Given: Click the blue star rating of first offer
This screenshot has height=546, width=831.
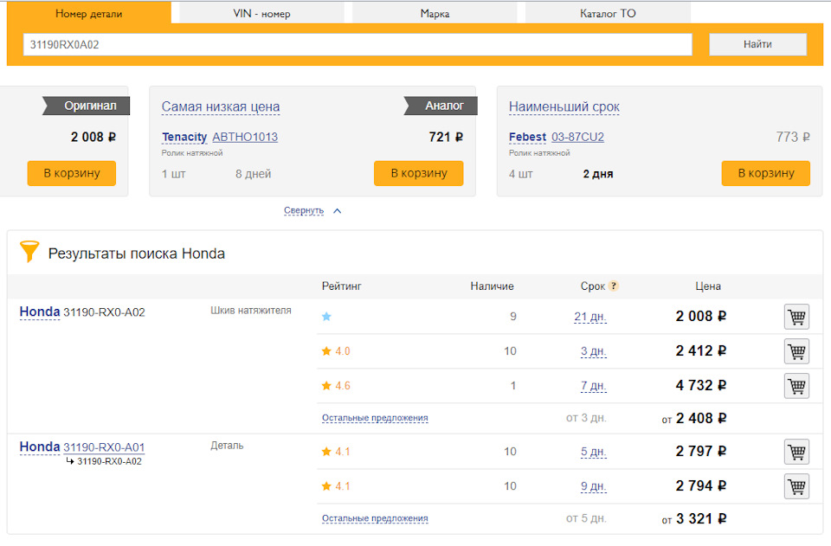Looking at the screenshot, I should coord(326,316).
